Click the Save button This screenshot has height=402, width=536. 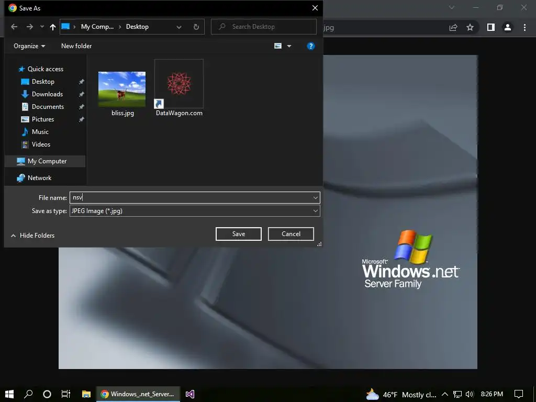[239, 234]
